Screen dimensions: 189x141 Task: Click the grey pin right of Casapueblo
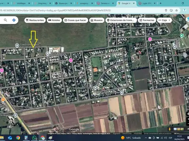(122, 92)
